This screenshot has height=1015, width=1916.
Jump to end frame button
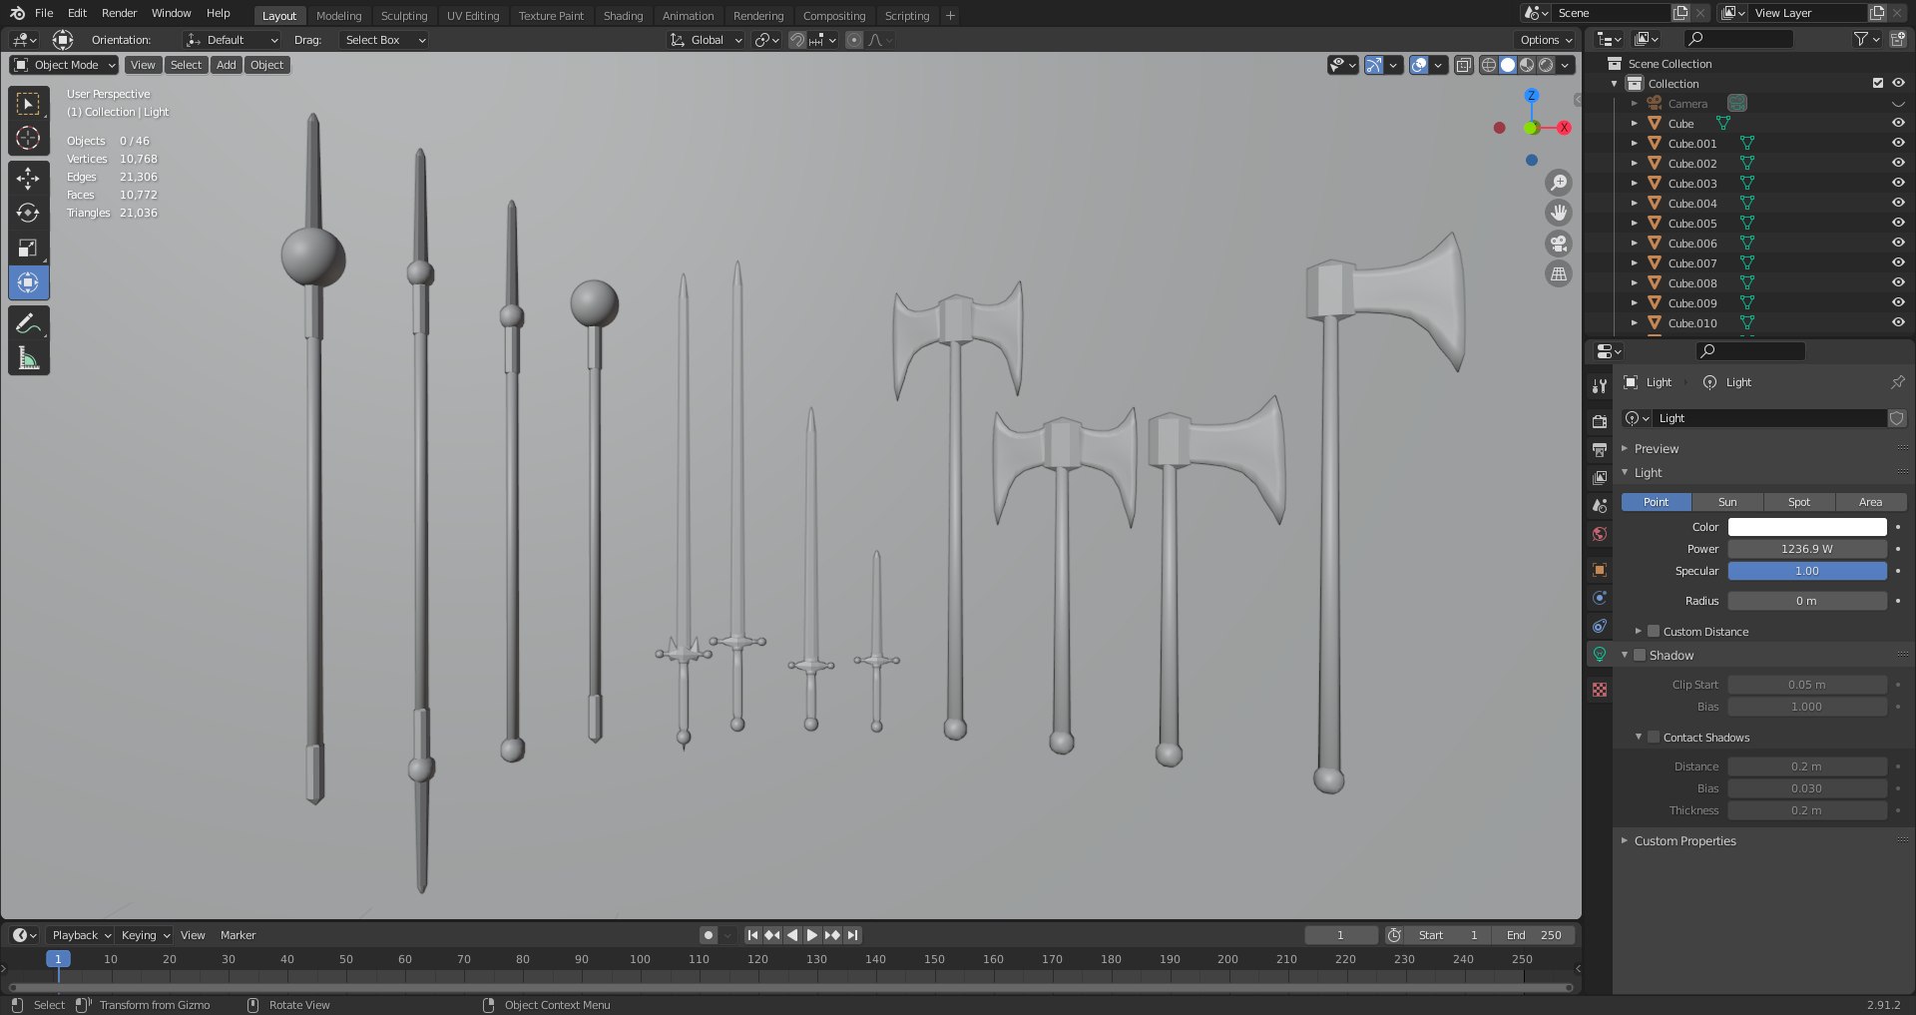click(852, 935)
